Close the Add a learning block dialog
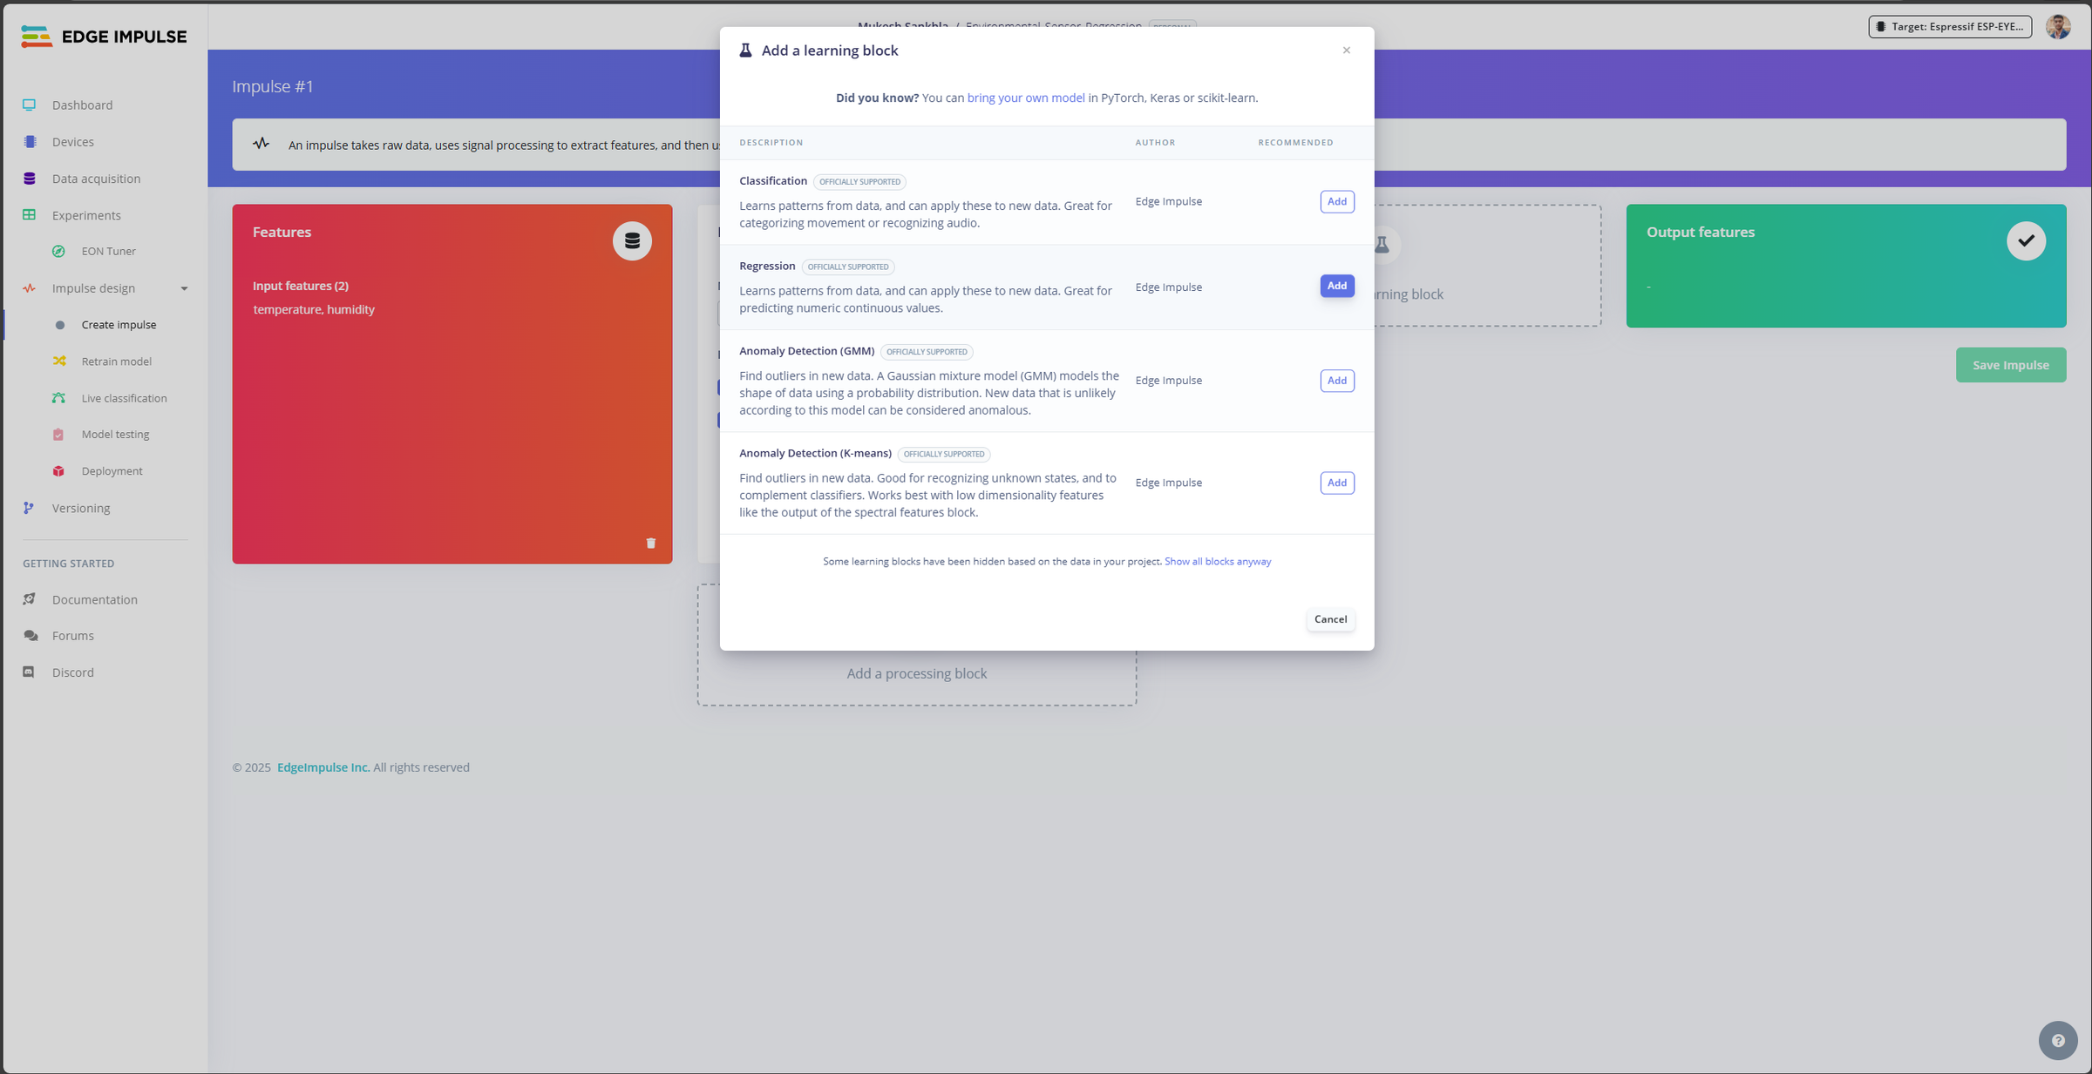 (x=1347, y=51)
